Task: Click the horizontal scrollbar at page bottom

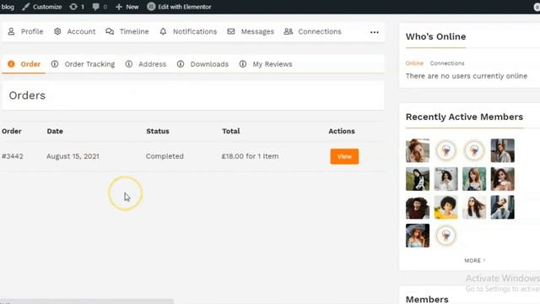Action: [87, 301]
